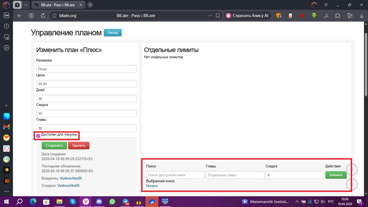Open the extensions puzzle icon
The image size is (368, 207).
click(x=338, y=16)
